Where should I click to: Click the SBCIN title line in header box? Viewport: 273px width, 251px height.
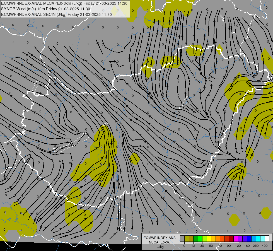(56, 15)
